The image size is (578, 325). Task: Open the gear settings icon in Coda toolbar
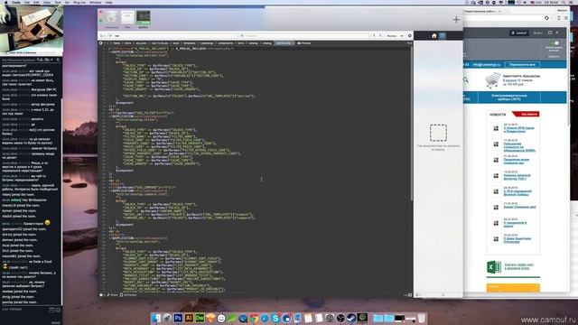(x=409, y=36)
